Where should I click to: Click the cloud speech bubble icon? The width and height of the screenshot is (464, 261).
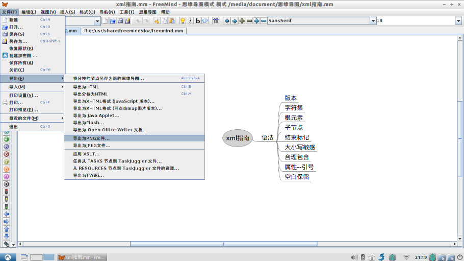coord(205,20)
